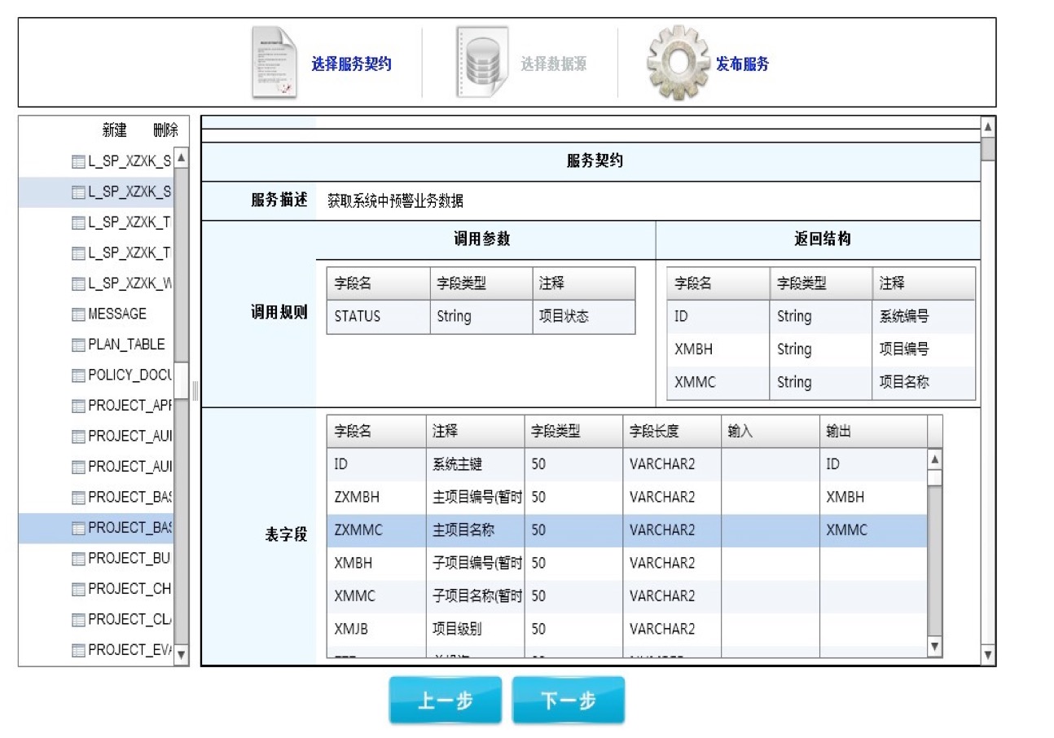
Task: Click table icon beside PLAN_TABLE
Action: 78,345
